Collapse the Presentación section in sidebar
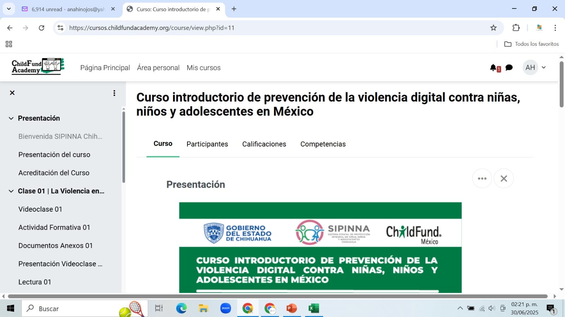 (11, 118)
